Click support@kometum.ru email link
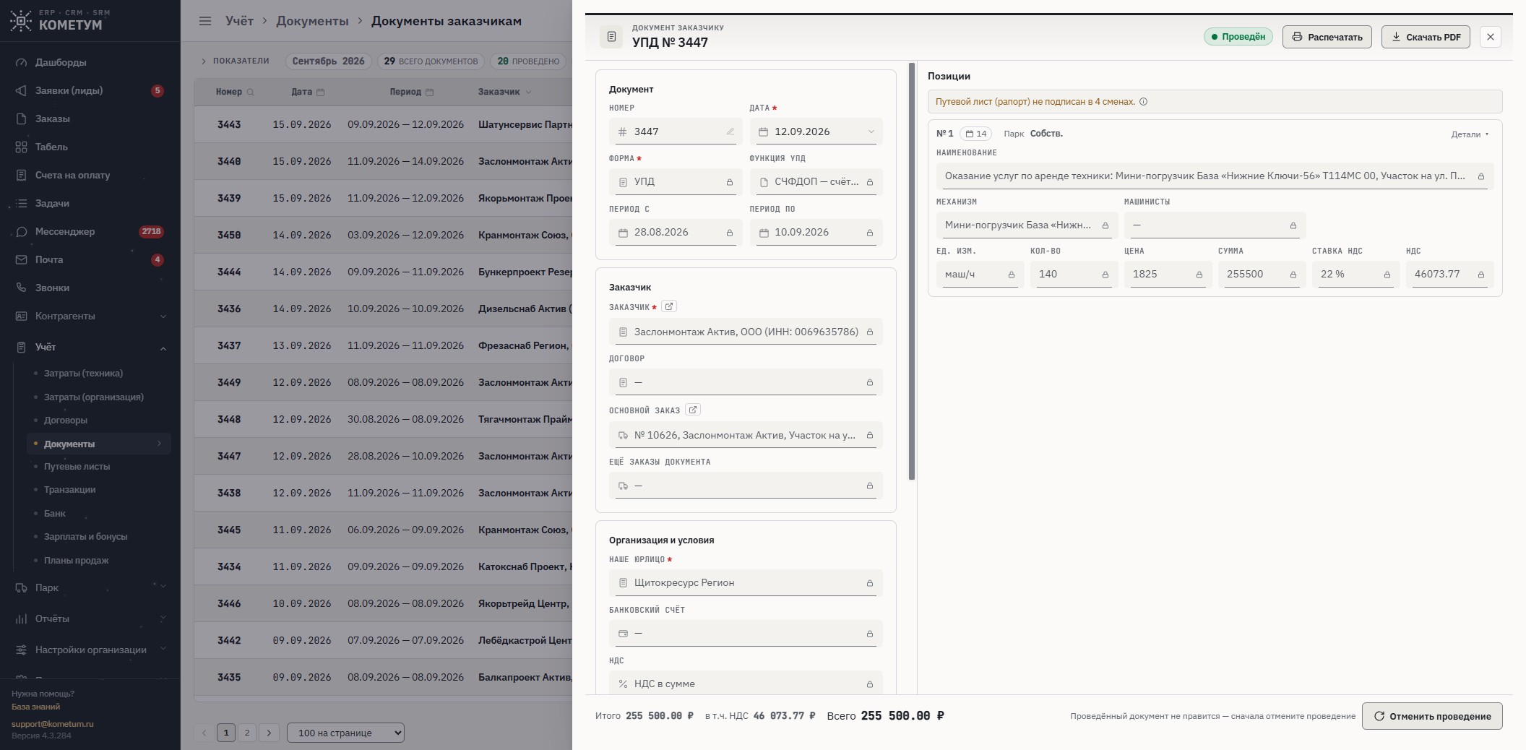The height and width of the screenshot is (750, 1526). coord(53,723)
